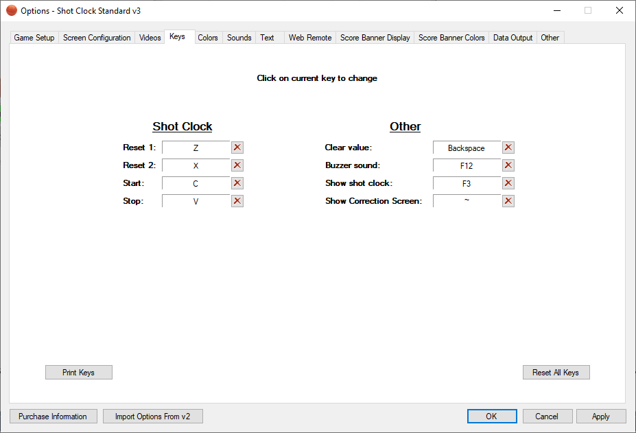Delete the Buzzer sound key binding

click(x=508, y=165)
